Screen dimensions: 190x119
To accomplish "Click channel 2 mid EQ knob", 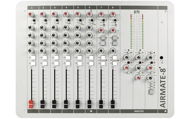I will coord(43,36).
